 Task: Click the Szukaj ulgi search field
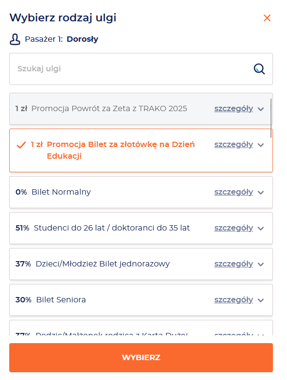[x=141, y=69]
